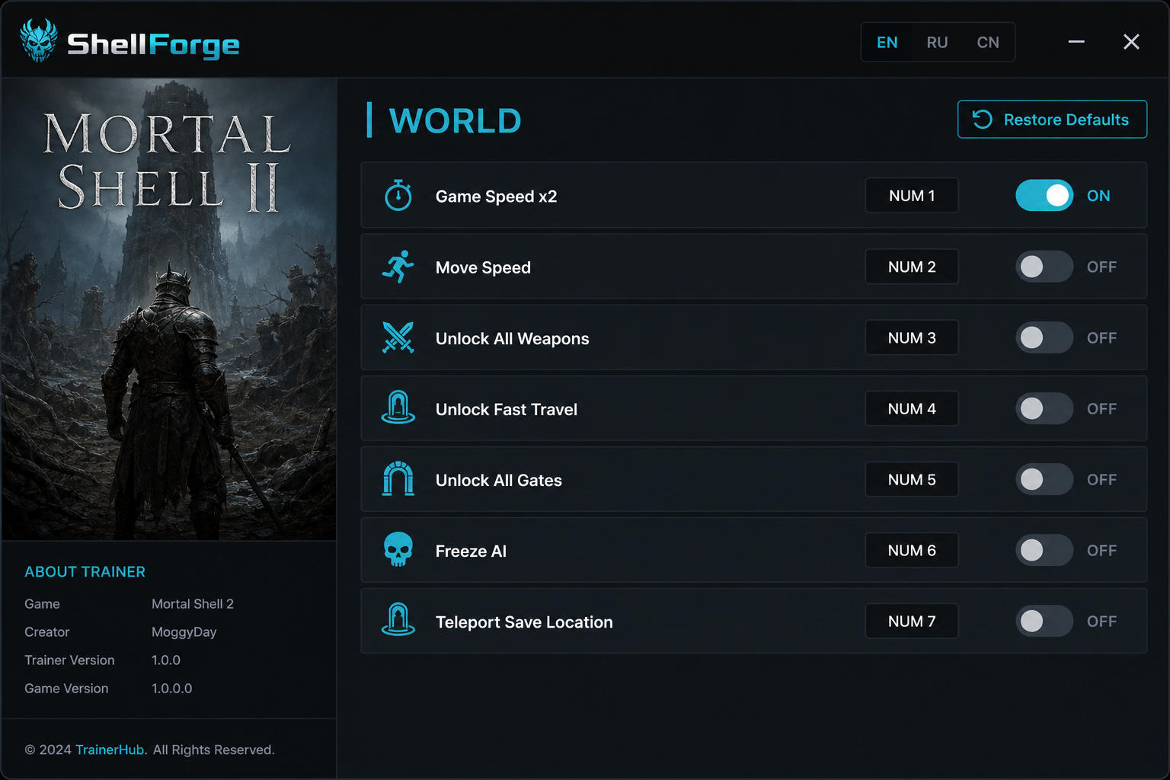1170x780 pixels.
Task: Click the portal icon beside Teleport Save Location
Action: pos(398,620)
